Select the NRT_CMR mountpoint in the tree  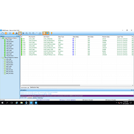tap(9, 66)
